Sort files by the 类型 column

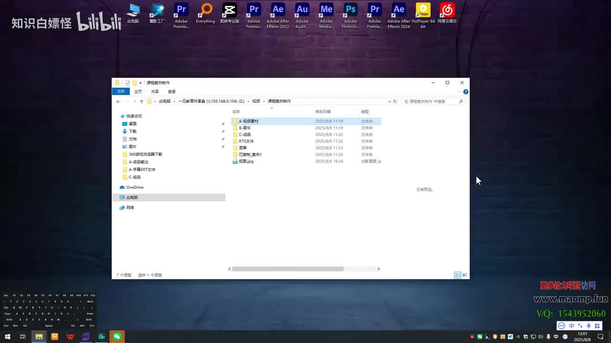coord(370,111)
